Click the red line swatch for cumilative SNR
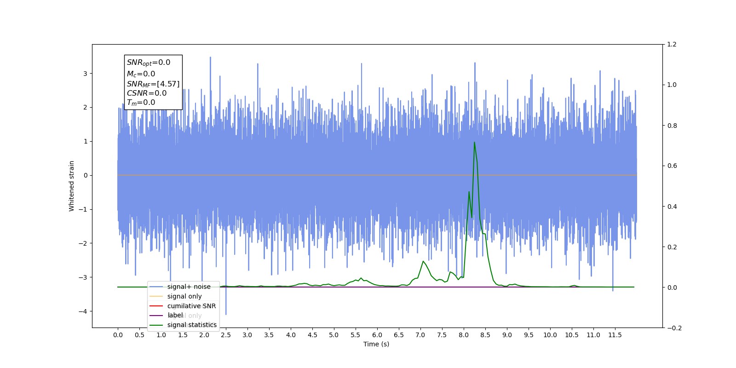The height and width of the screenshot is (368, 736). (156, 306)
